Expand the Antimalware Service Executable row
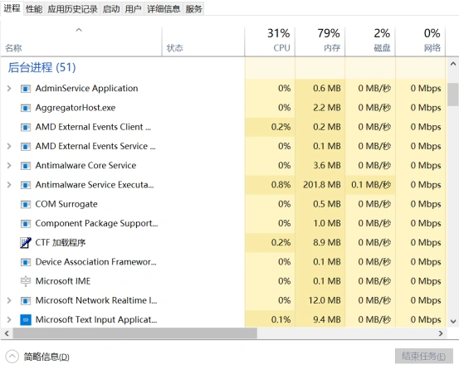This screenshot has width=459, height=374. coord(9,185)
